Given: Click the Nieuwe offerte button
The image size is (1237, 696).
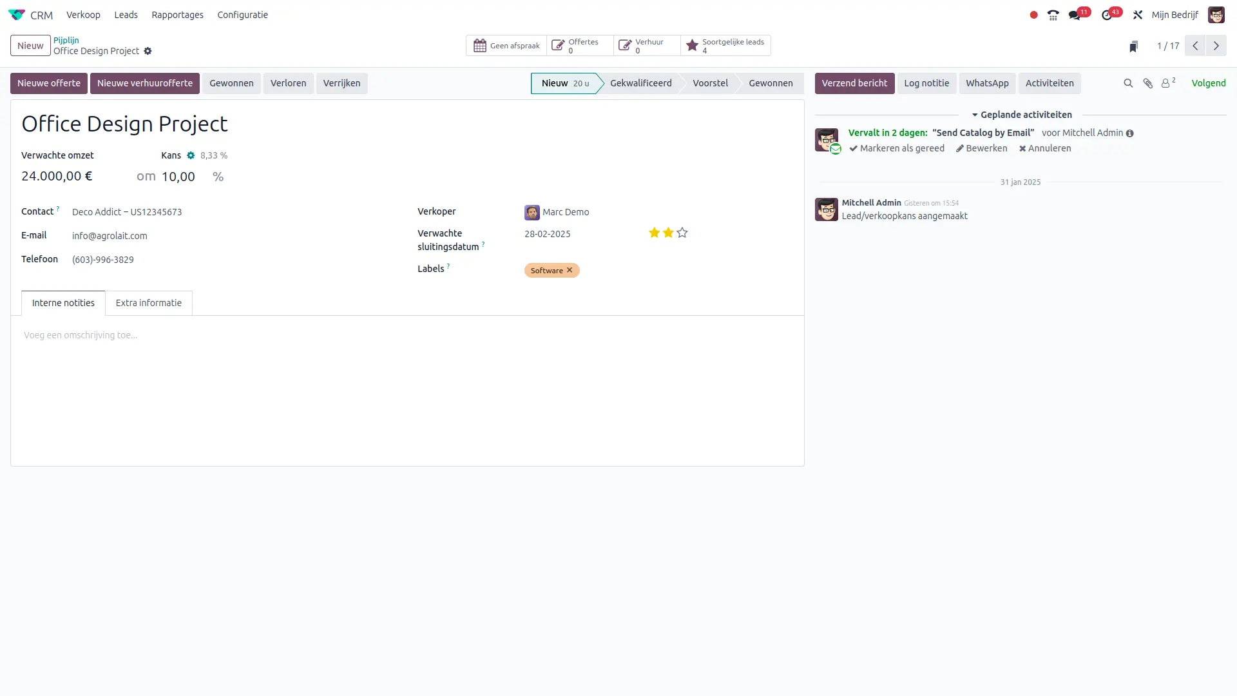Looking at the screenshot, I should tap(48, 82).
